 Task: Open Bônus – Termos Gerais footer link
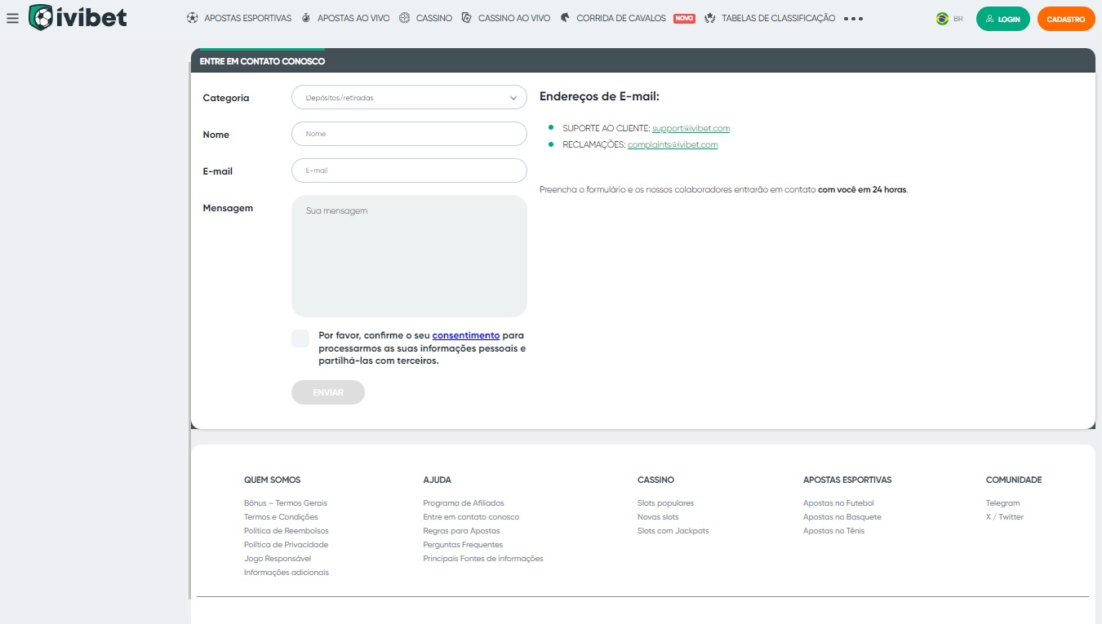286,503
